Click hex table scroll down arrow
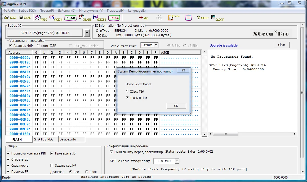This screenshot has width=307, height=182. (204, 134)
